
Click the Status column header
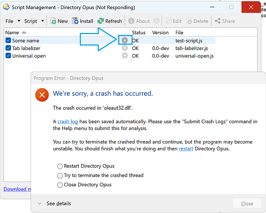141,32
